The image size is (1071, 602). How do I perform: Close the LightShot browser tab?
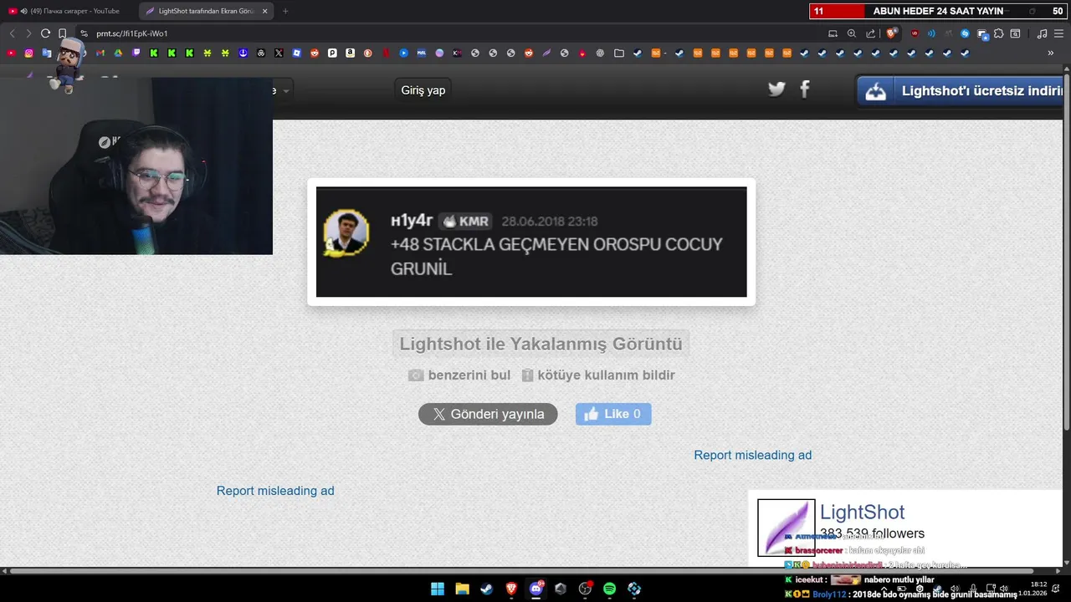point(264,11)
